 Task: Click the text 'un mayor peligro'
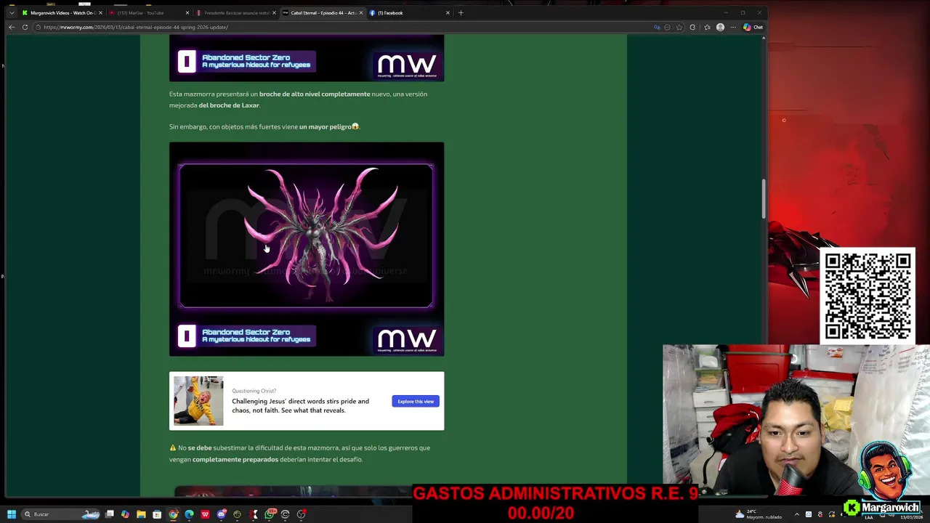(325, 126)
